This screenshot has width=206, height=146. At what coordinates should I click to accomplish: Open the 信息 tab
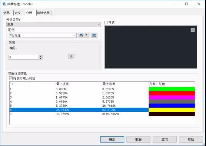(x=6, y=13)
